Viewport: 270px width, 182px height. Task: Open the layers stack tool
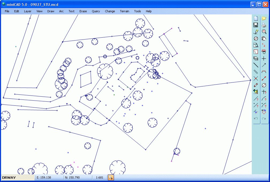pos(256,58)
